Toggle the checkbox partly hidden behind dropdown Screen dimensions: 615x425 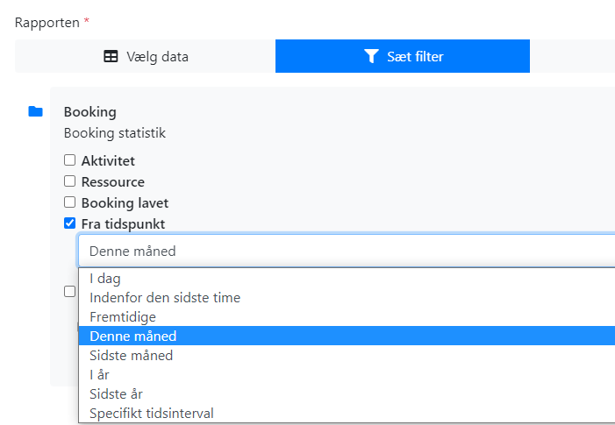point(70,292)
